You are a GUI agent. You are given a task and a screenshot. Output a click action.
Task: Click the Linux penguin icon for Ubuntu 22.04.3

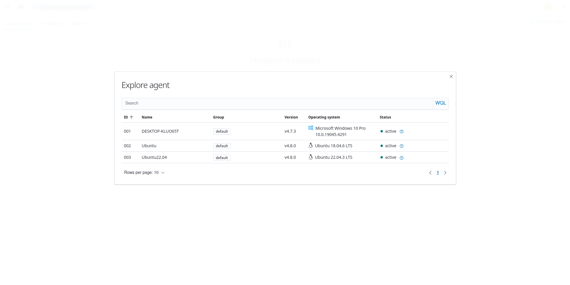point(310,157)
